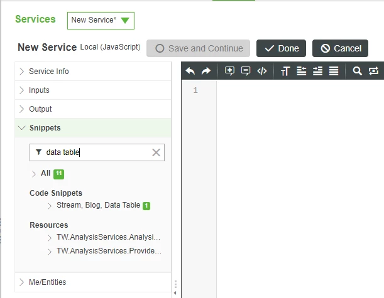Click the outdent lines icon
The image size is (384, 298).
(302, 71)
